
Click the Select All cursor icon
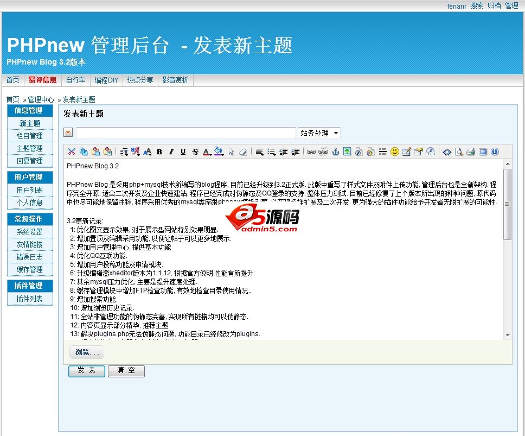(x=231, y=152)
